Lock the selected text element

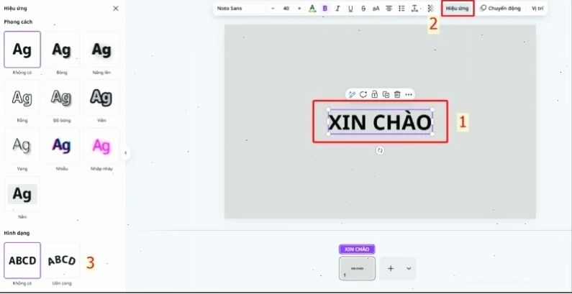[375, 95]
